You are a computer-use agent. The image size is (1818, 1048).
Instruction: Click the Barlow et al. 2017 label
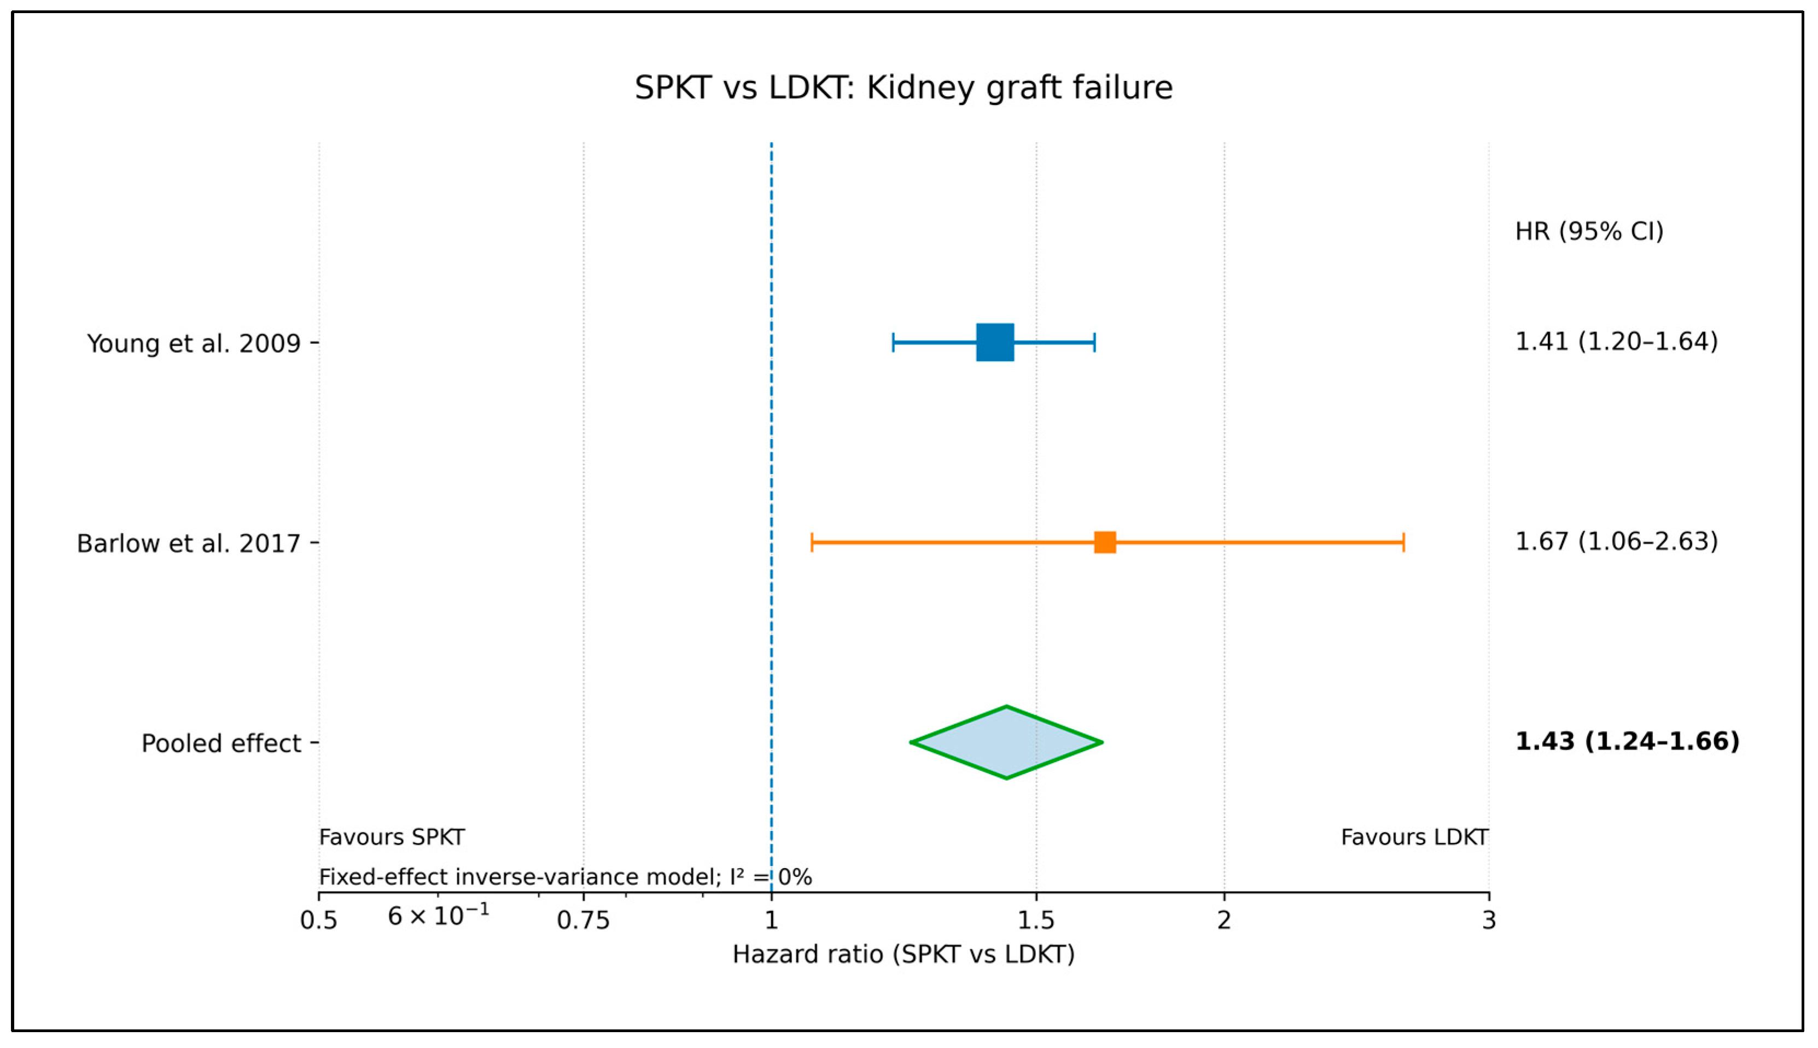pyautogui.click(x=189, y=543)
